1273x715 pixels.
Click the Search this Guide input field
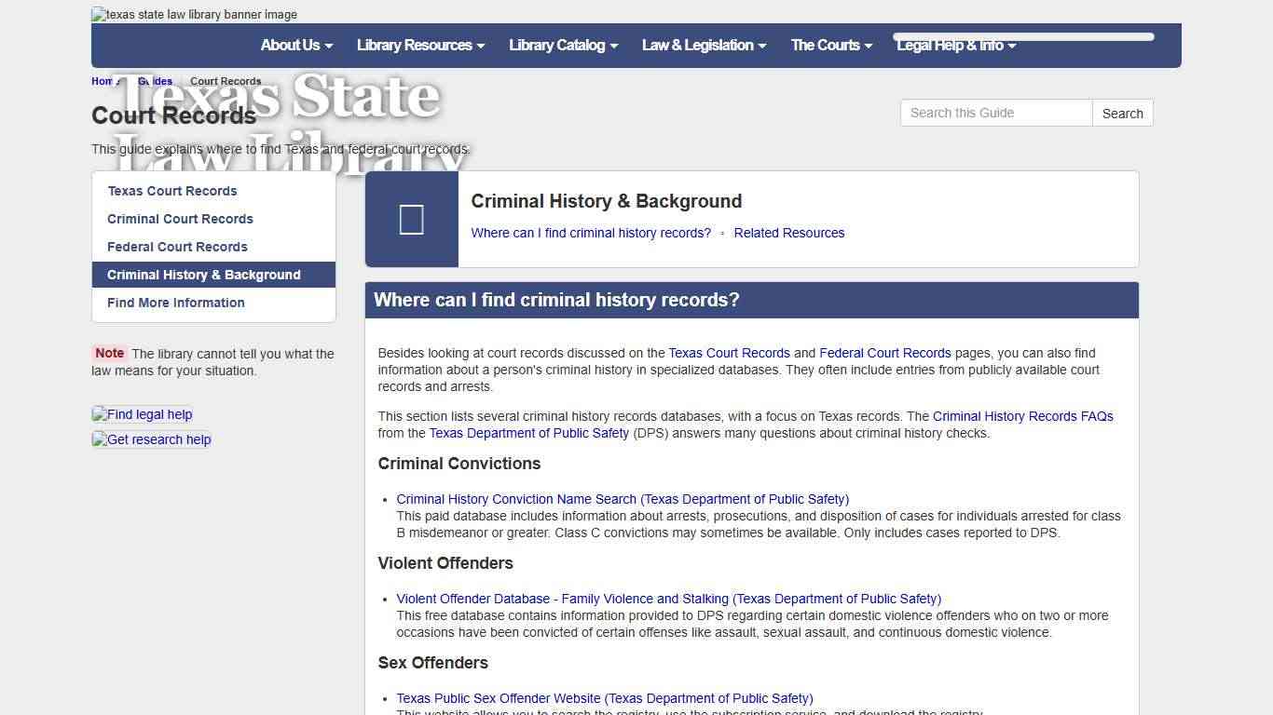pyautogui.click(x=995, y=113)
